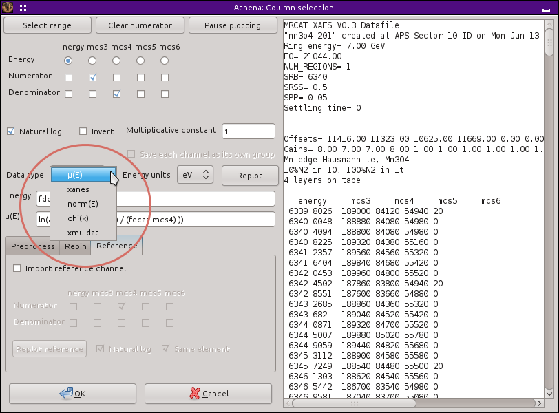Click the red X icon on Cancel
Viewport: 559px width, 413px height.
point(195,394)
